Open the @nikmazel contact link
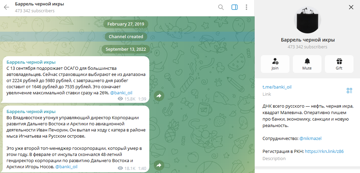Image resolution: width=360 pixels, height=173 pixels. [310, 139]
